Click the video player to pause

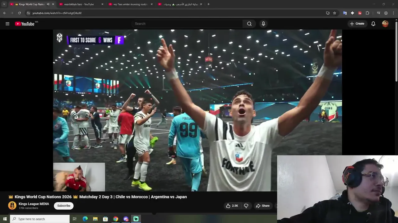pyautogui.click(x=197, y=111)
